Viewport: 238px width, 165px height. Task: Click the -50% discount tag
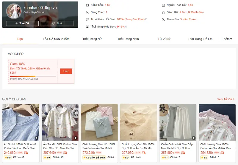point(99,153)
